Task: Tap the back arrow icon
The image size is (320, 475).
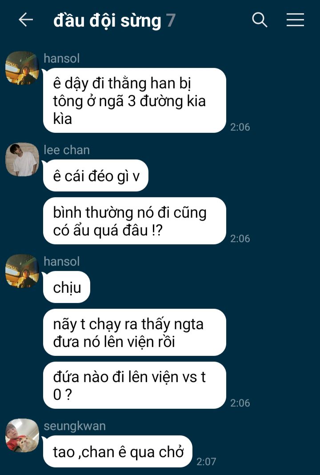Action: tap(26, 20)
